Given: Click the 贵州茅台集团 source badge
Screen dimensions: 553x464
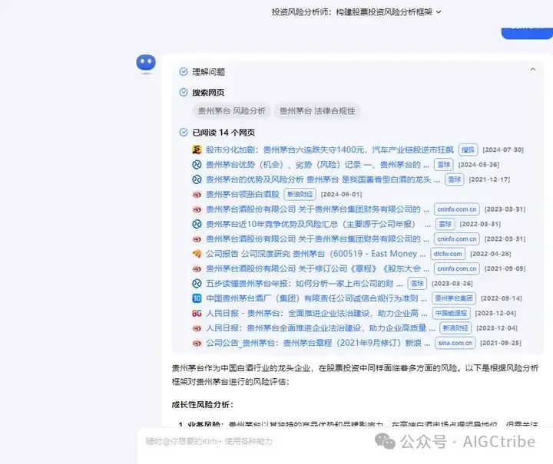Looking at the screenshot, I should pyautogui.click(x=454, y=298).
